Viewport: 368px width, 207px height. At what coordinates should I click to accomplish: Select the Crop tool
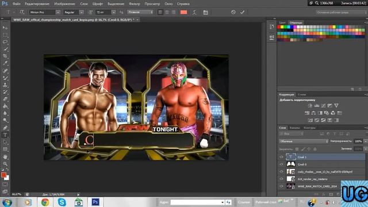point(5,56)
